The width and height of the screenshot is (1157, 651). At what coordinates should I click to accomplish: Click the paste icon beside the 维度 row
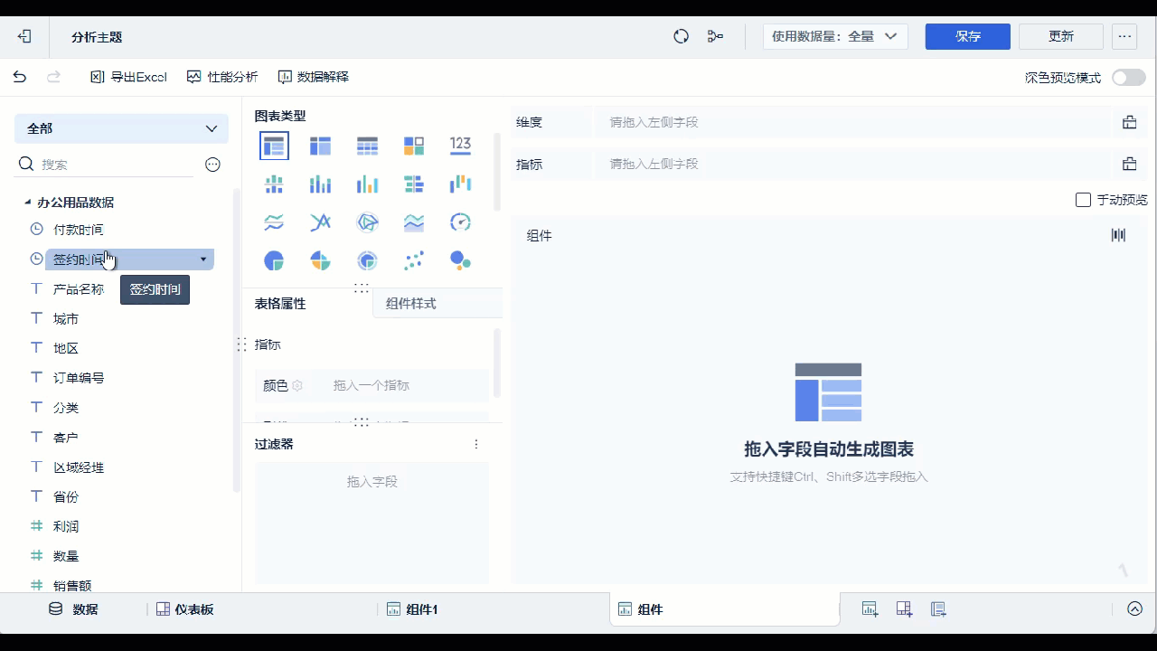pyautogui.click(x=1129, y=122)
